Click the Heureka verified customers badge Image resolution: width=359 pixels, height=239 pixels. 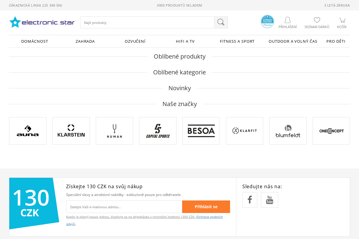click(267, 22)
